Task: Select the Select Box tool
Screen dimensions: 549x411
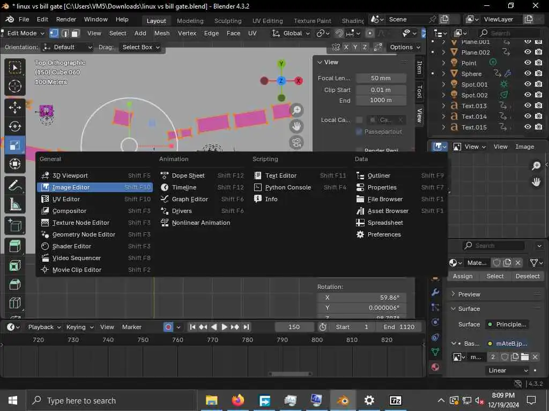Action: (14, 67)
